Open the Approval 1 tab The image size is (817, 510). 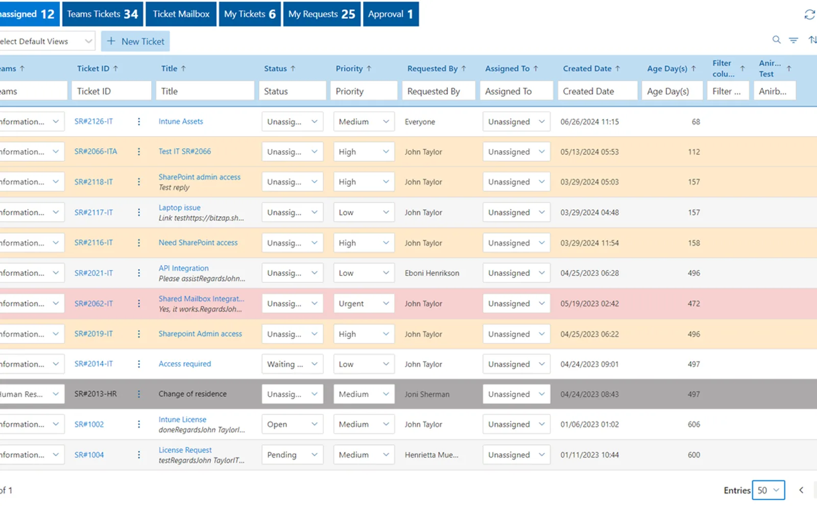391,14
